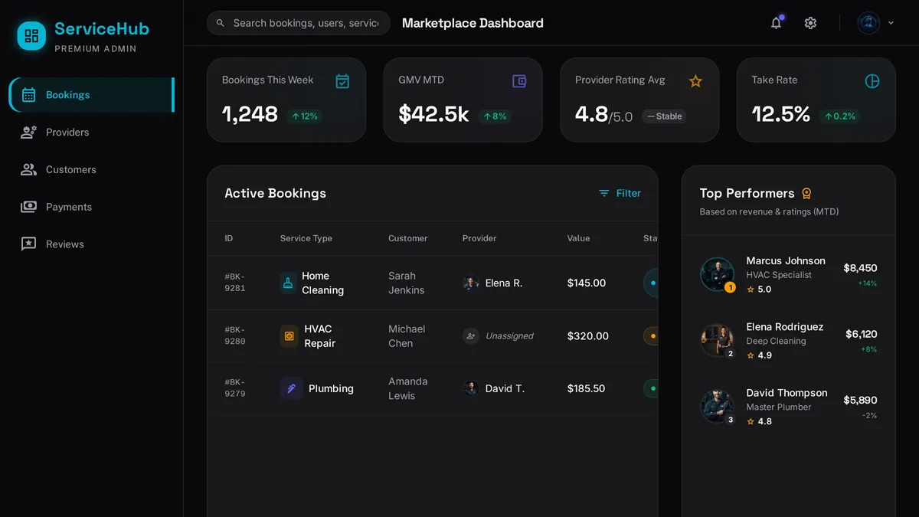Click Elena Rodriguez's 4.9 star rating
919x517 pixels.
pos(759,355)
